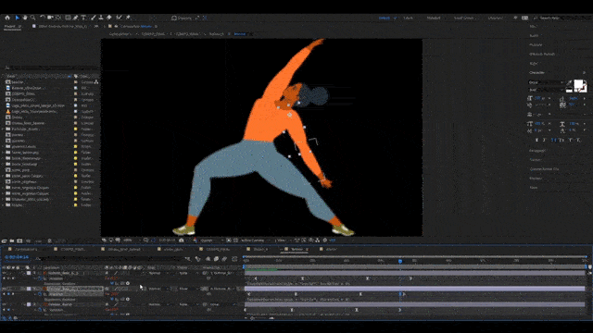Screen dimensions: 593x333
Task: Toggle expression enable for top layer expression
Action: coord(112,283)
